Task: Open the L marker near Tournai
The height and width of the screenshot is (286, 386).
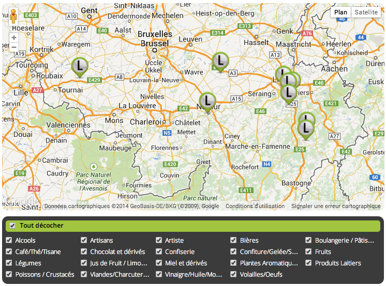Action: pos(80,67)
